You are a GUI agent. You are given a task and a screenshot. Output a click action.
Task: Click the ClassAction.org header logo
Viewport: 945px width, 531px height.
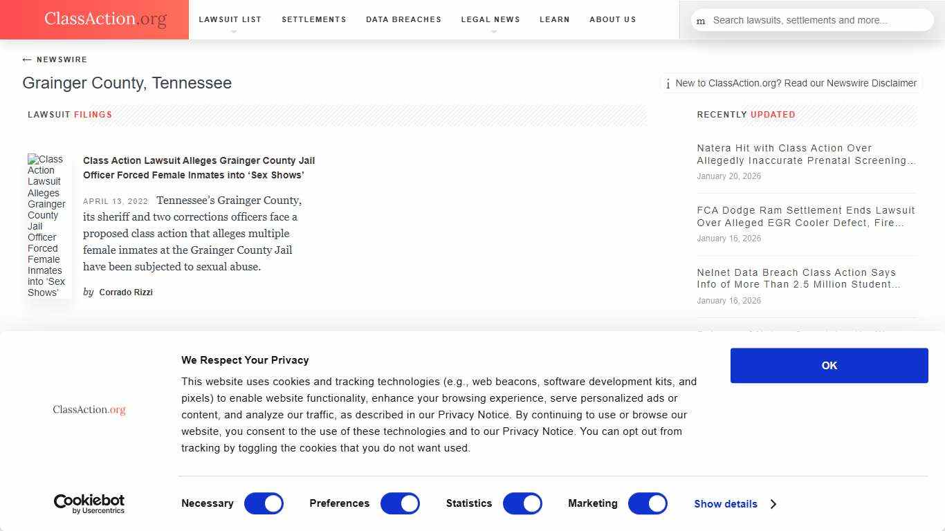(105, 19)
